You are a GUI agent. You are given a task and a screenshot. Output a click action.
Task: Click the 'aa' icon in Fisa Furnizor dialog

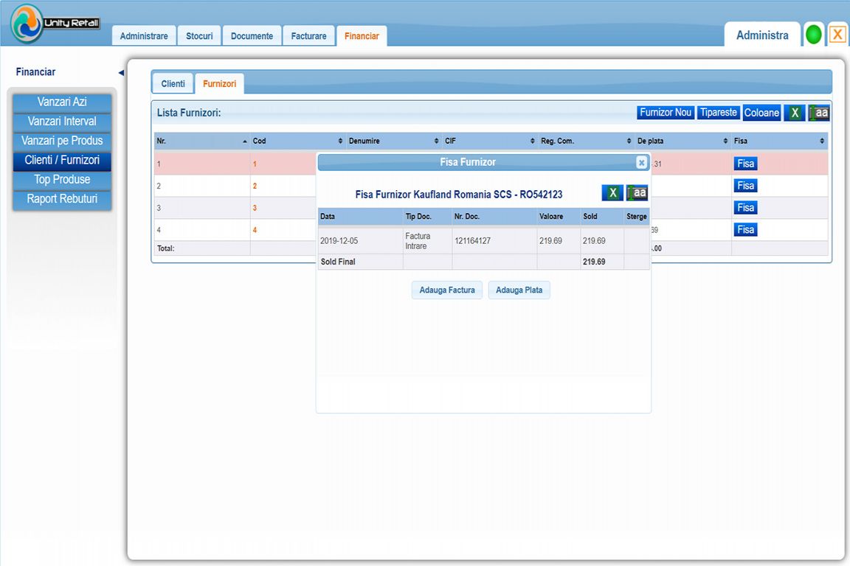(637, 192)
